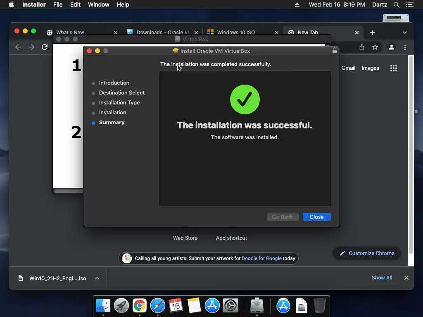Open Calendar from the Dock
Screen dimensions: 423x317
coord(176,305)
